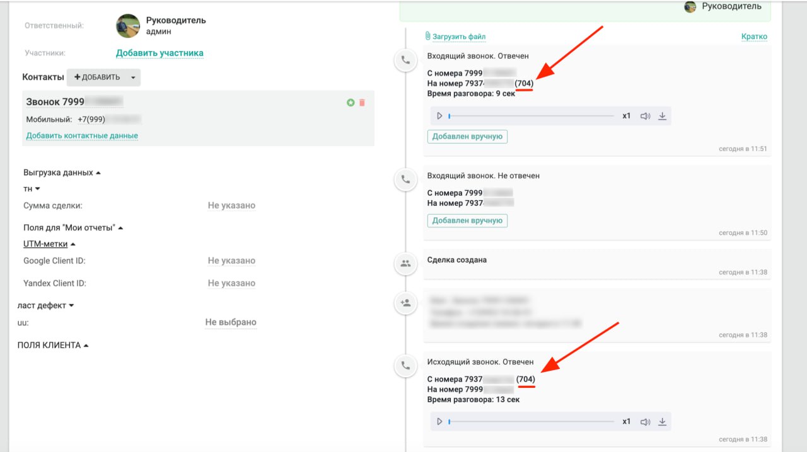Image resolution: width=807 pixels, height=452 pixels.
Task: Click the Сделка создана event text
Action: [456, 259]
